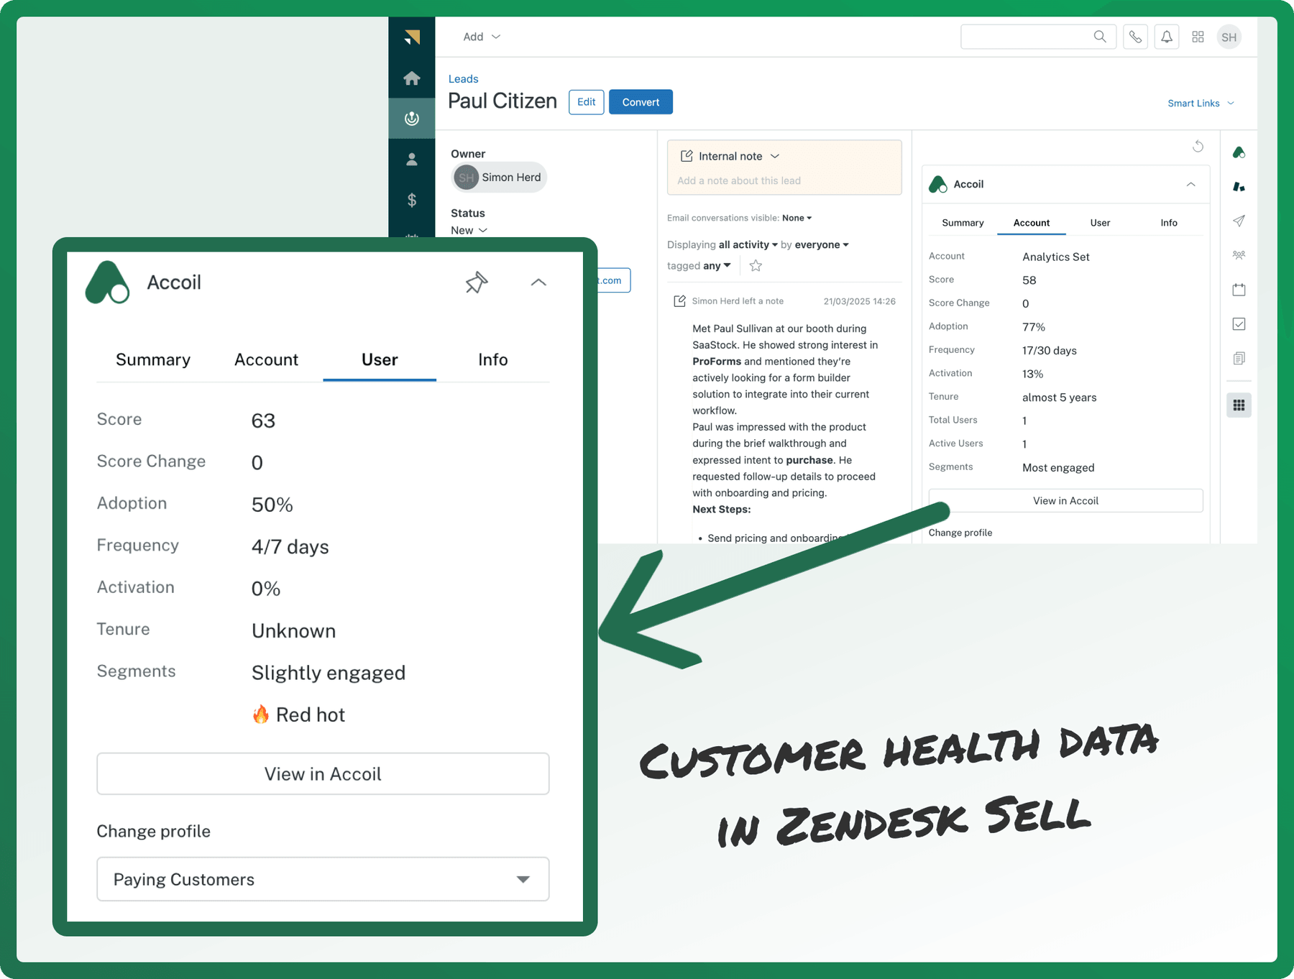Image resolution: width=1294 pixels, height=979 pixels.
Task: Click the Simon Herd left a note entry
Action: click(738, 301)
